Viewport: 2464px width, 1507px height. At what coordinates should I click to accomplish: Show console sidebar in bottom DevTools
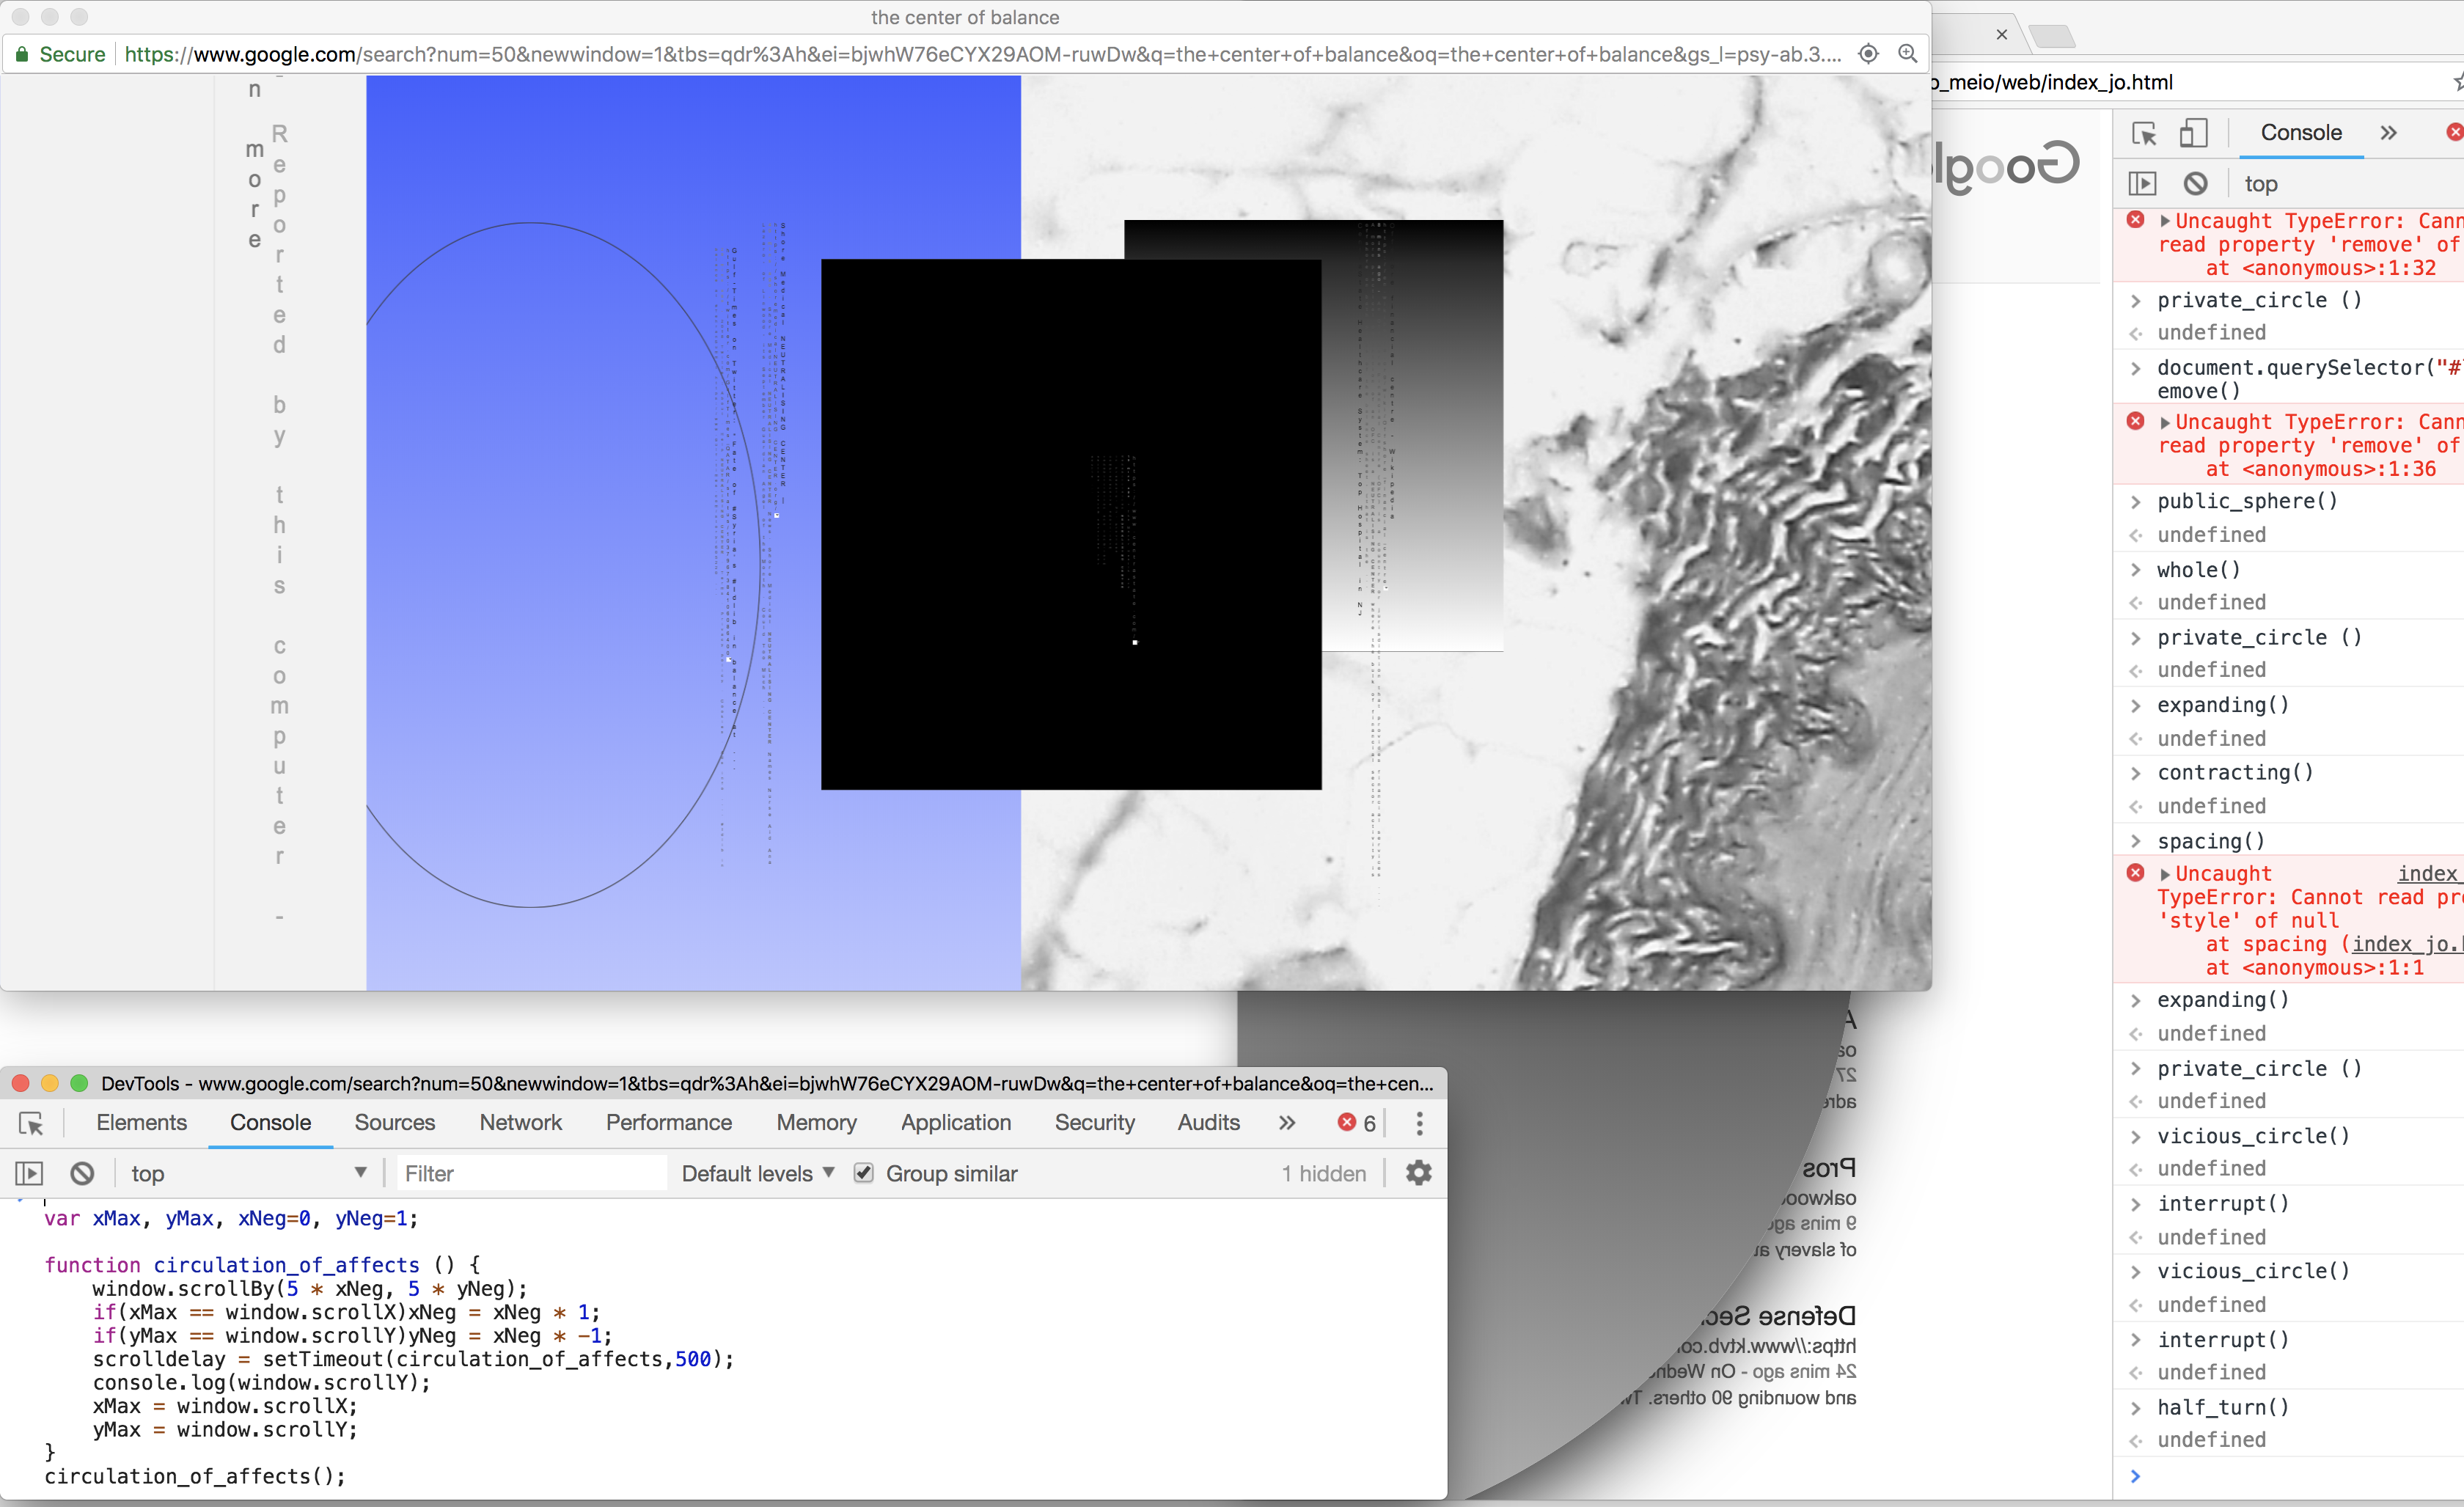(29, 1173)
